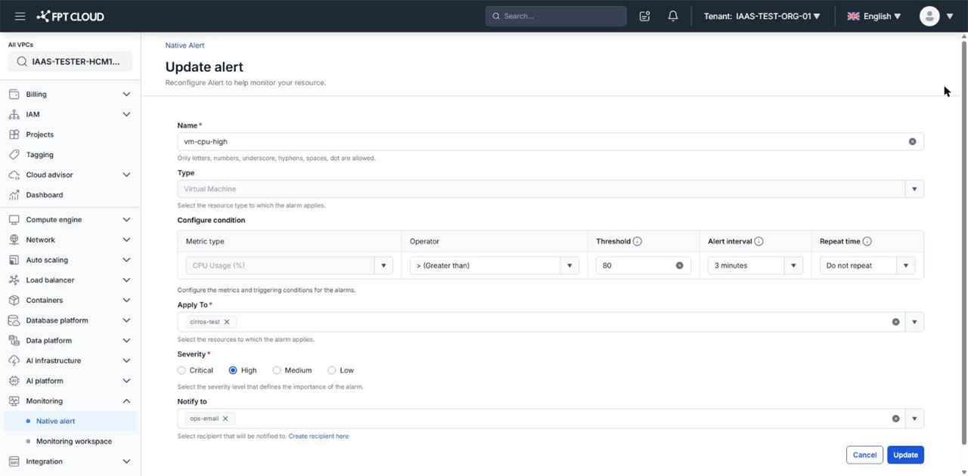This screenshot has height=476, width=968.
Task: Click the Projects sidebar icon
Action: click(x=14, y=134)
